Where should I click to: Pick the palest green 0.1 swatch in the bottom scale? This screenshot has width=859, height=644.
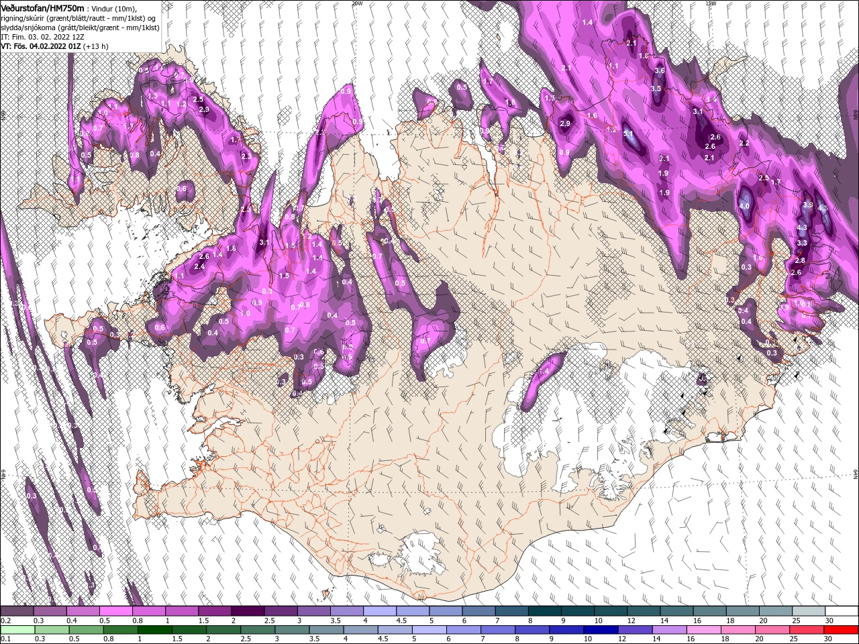coord(17,630)
